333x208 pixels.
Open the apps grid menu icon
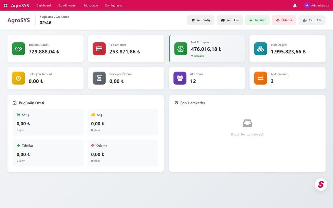tap(6, 5)
